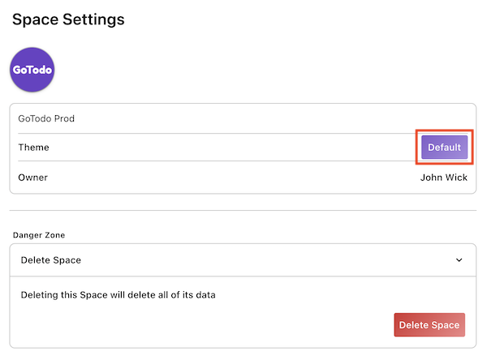Open the Default theme selector
This screenshot has height=360, width=487.
[x=444, y=148]
